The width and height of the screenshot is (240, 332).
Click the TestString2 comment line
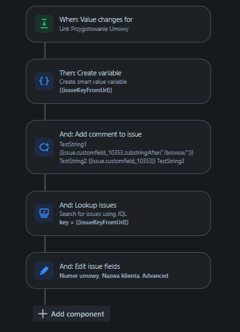click(x=122, y=161)
